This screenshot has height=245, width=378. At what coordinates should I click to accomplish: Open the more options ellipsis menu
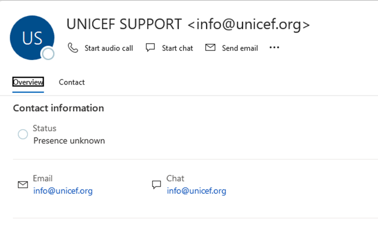tap(274, 47)
